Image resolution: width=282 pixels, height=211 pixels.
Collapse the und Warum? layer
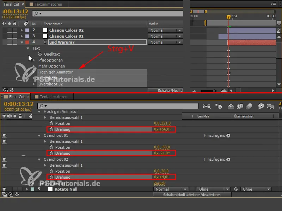(x=22, y=42)
